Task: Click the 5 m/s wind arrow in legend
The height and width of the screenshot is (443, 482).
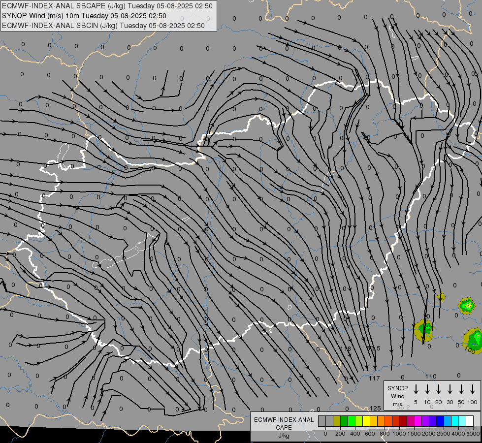Action: click(x=416, y=389)
